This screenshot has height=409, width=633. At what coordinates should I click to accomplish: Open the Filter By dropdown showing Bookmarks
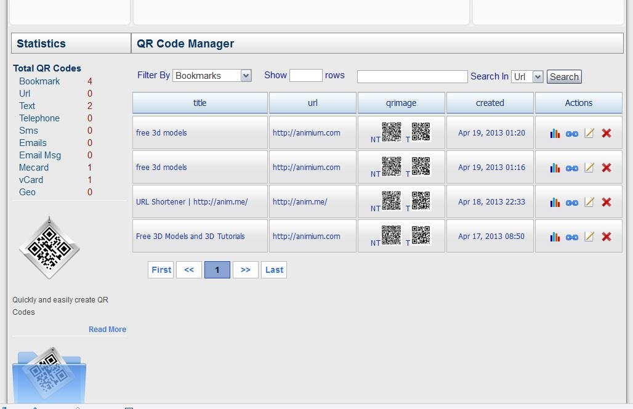211,75
